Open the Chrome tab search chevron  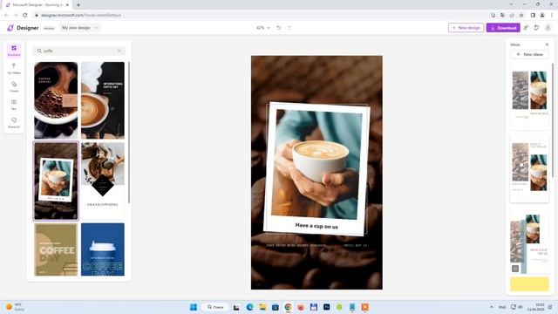click(511, 4)
